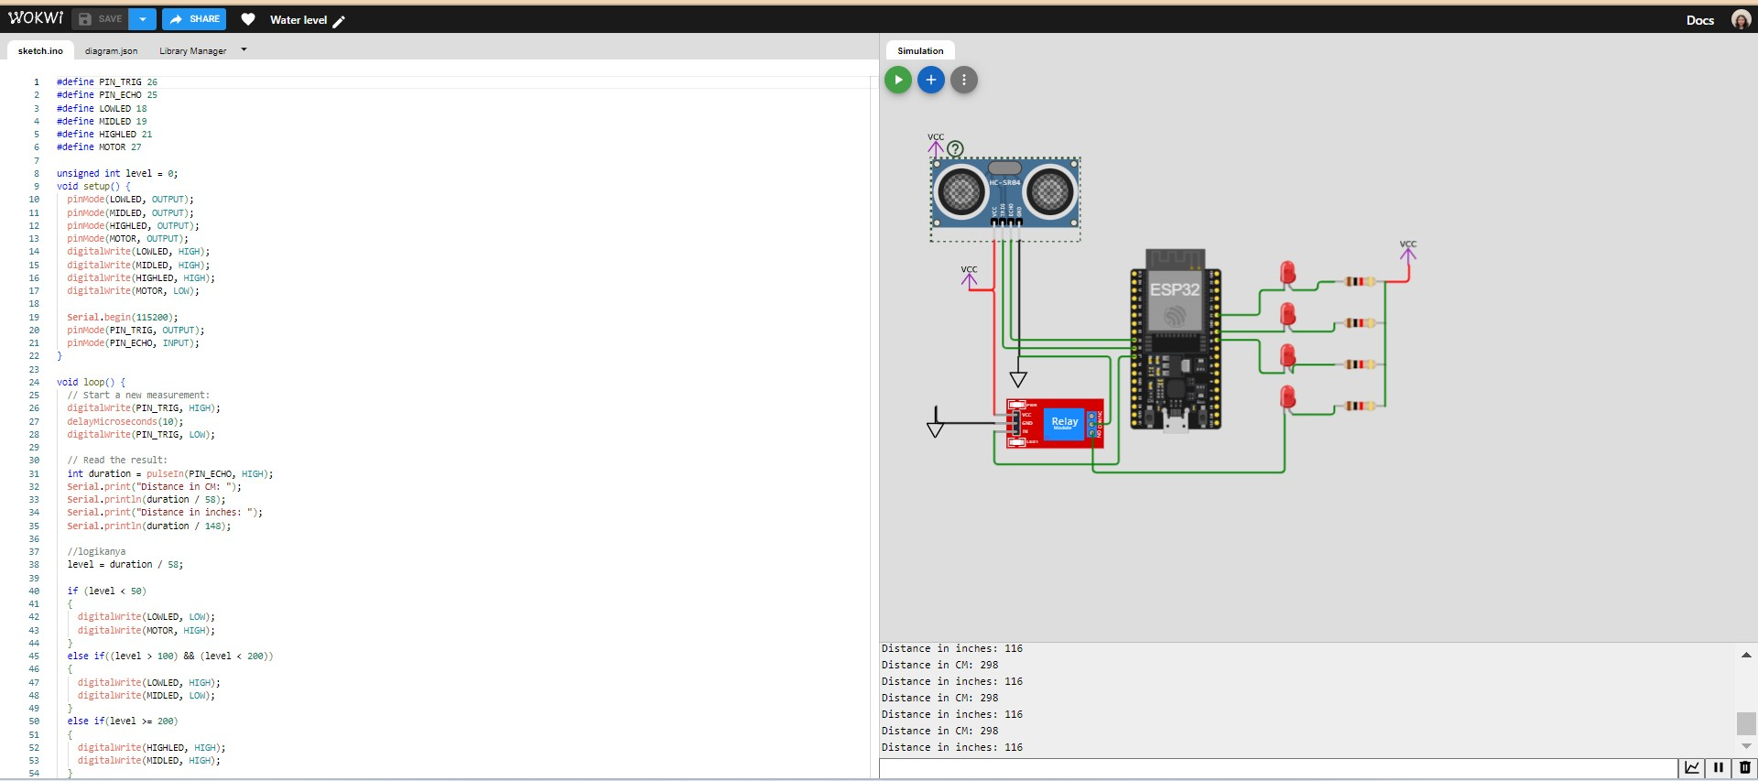Viewport: 1758px width, 781px height.
Task: Open the HC-SR04 help question icon
Action: (x=955, y=148)
